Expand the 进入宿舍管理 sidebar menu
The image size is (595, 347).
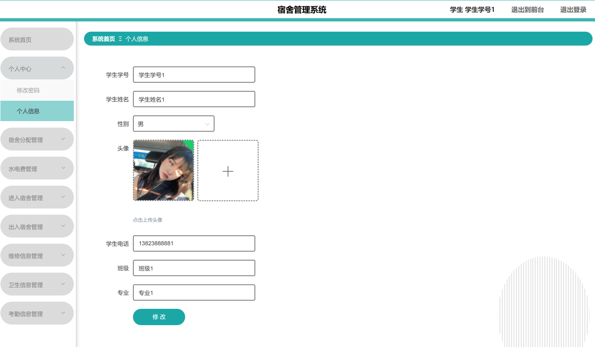point(37,198)
